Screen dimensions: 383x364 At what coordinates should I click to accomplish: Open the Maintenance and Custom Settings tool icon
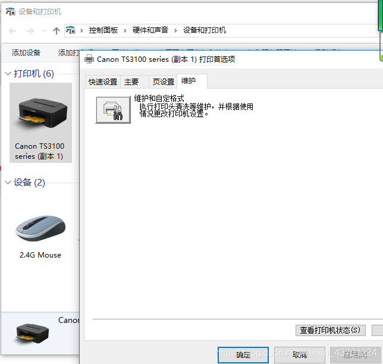click(113, 110)
